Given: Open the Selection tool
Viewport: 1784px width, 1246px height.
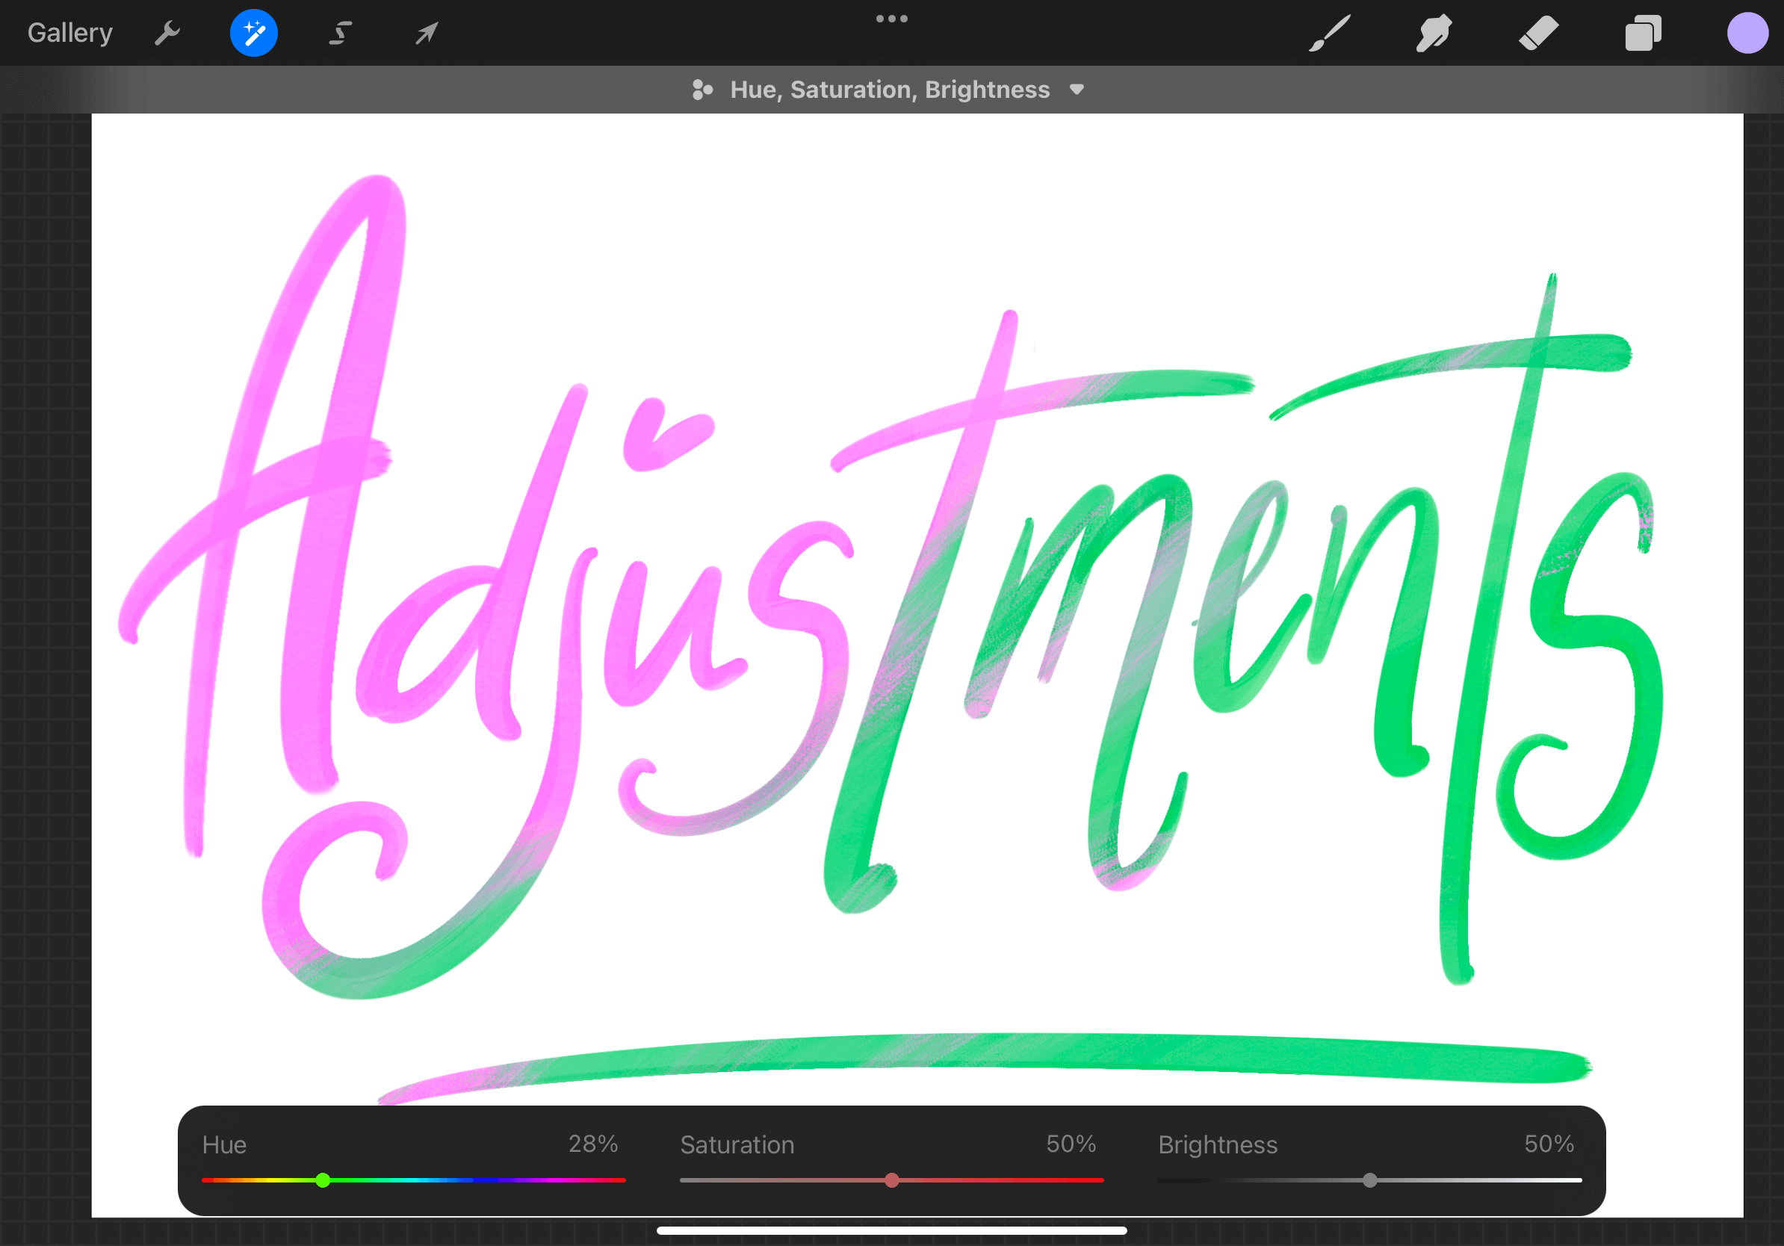Looking at the screenshot, I should point(341,33).
